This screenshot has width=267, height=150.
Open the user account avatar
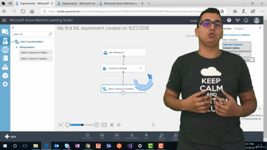(257, 20)
